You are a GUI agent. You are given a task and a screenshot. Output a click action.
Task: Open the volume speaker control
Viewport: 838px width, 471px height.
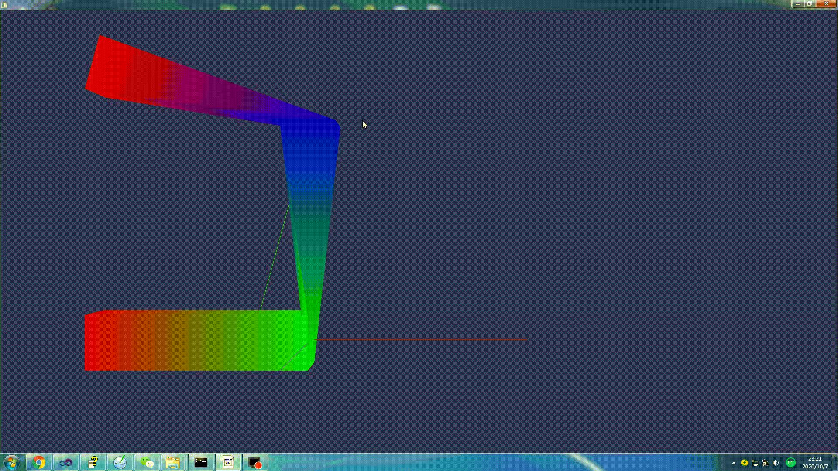[x=776, y=463]
